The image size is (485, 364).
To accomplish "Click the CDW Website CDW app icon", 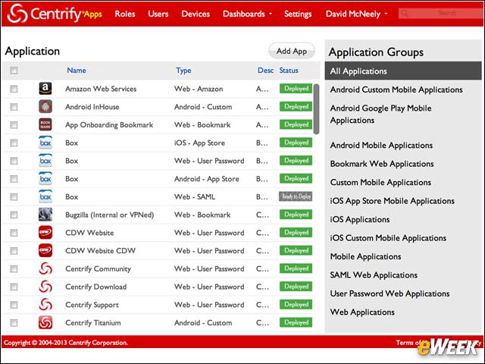I will tap(45, 250).
